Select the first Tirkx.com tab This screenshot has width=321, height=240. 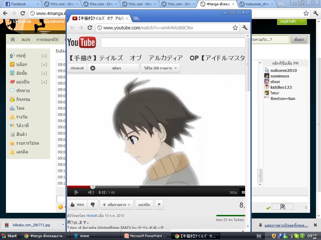click(x=61, y=4)
